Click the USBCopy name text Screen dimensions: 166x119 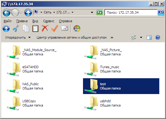tap(29, 101)
